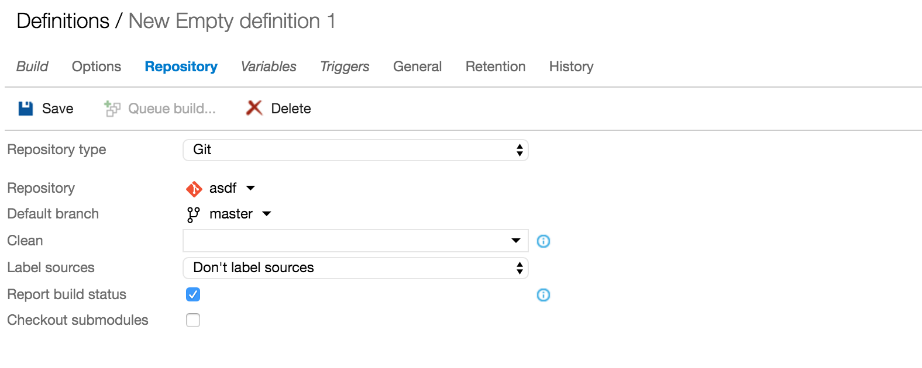This screenshot has height=368, width=922.
Task: Enable Checkout submodules checkbox
Action: tap(193, 320)
